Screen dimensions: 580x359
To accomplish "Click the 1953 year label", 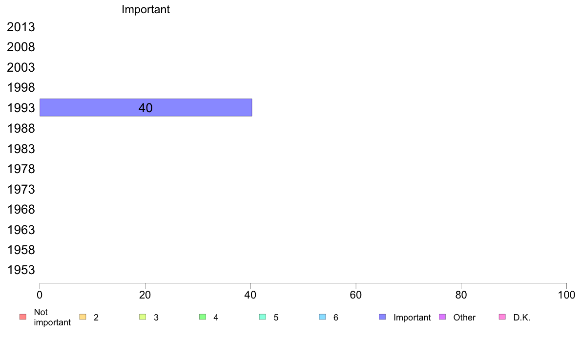I will pos(21,270).
